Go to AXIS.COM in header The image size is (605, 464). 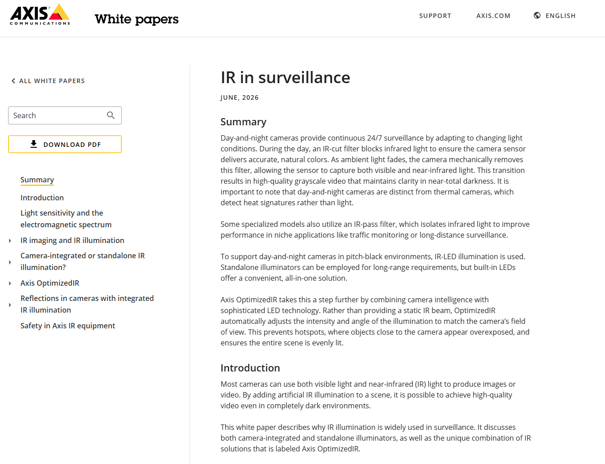tap(493, 16)
